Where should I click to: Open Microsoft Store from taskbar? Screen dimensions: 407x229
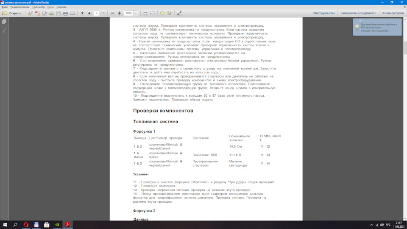[47, 225]
